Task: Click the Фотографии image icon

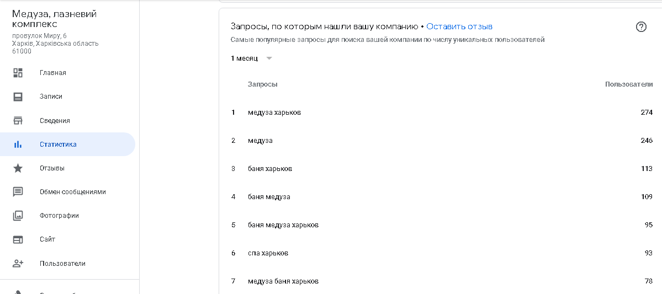Action: (18, 216)
